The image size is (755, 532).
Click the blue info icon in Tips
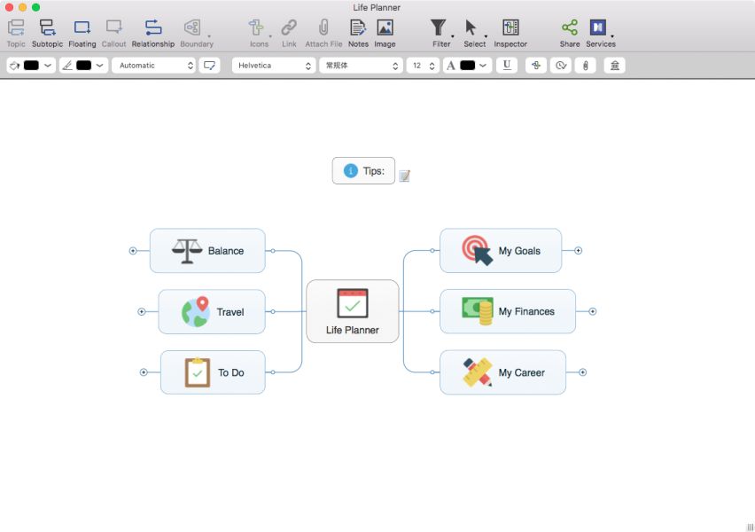351,170
